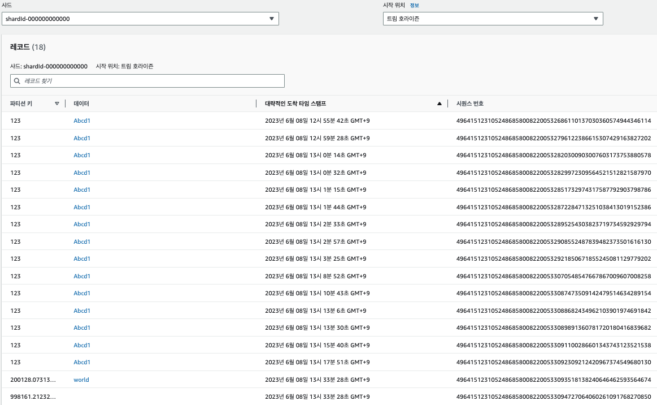
Task: Select the partition key 998161.21232... cell
Action: click(x=33, y=397)
